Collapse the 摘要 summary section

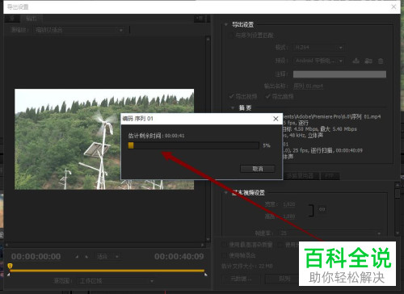pyautogui.click(x=233, y=108)
